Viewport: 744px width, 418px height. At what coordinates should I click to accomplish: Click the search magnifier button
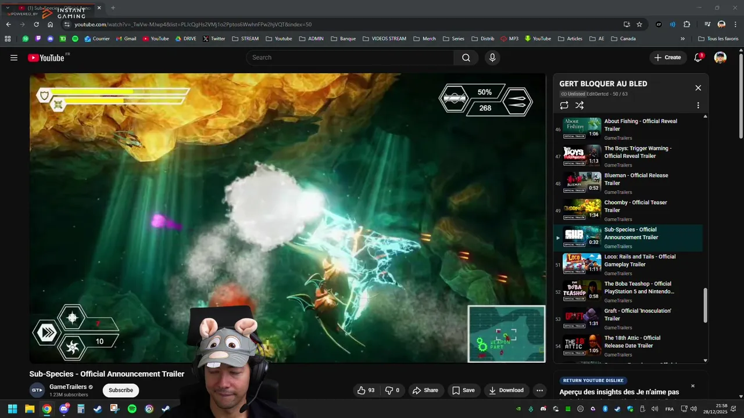pyautogui.click(x=466, y=57)
